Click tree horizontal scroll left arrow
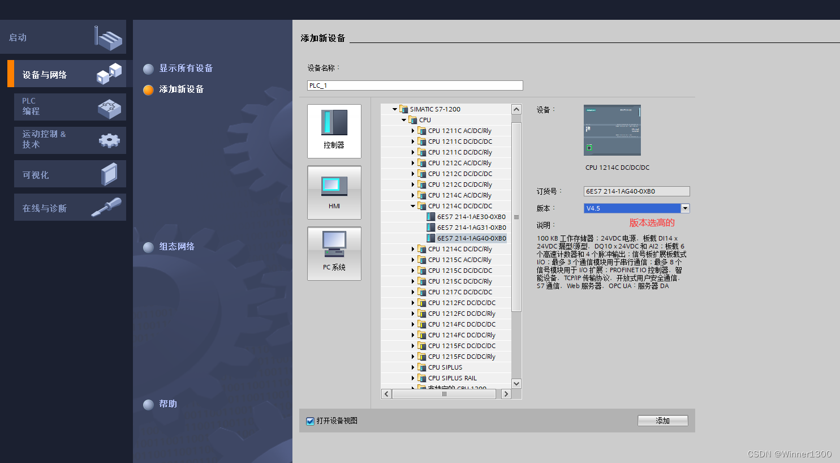The image size is (840, 463). [x=387, y=394]
